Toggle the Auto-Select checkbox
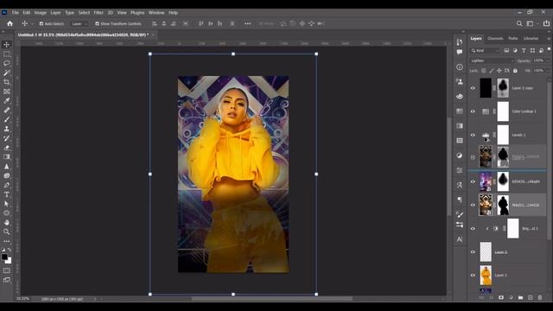This screenshot has height=311, width=553. [41, 23]
